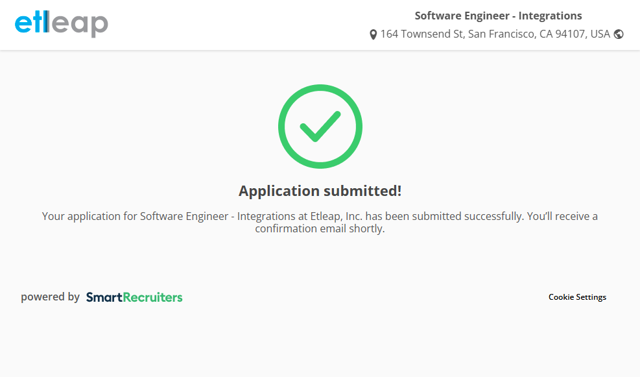Click 'confirmation email shortly' text line

[320, 229]
